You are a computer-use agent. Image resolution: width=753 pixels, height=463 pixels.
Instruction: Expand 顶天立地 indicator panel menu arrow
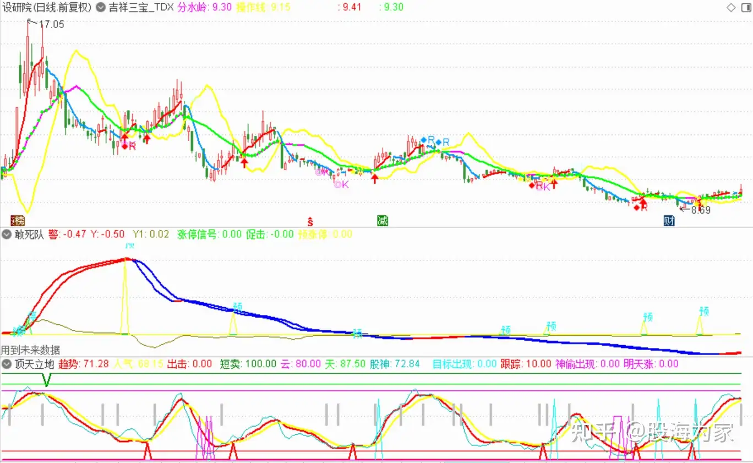click(6, 364)
